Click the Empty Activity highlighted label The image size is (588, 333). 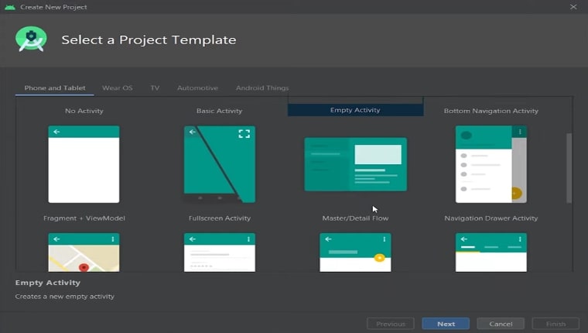355,110
